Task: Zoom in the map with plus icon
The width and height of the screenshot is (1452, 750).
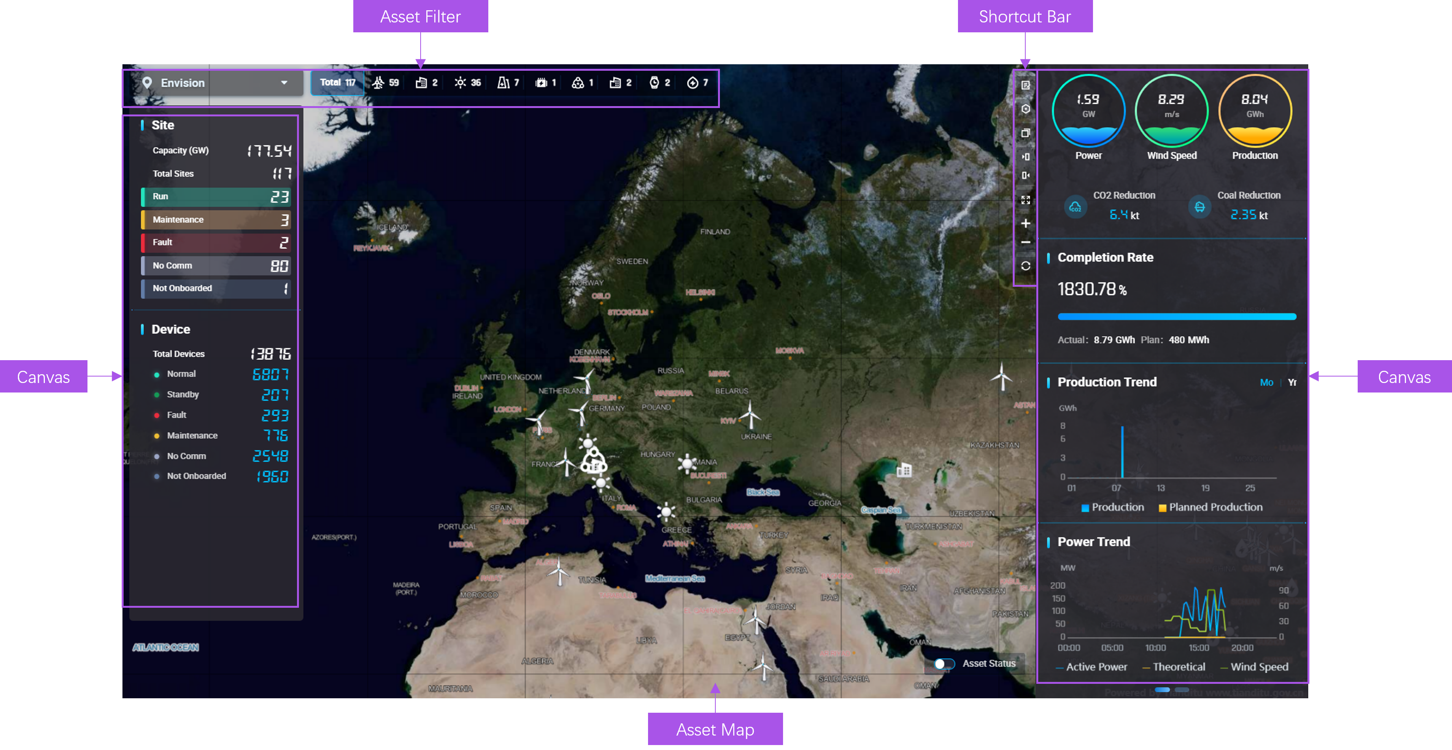Action: (x=1025, y=224)
